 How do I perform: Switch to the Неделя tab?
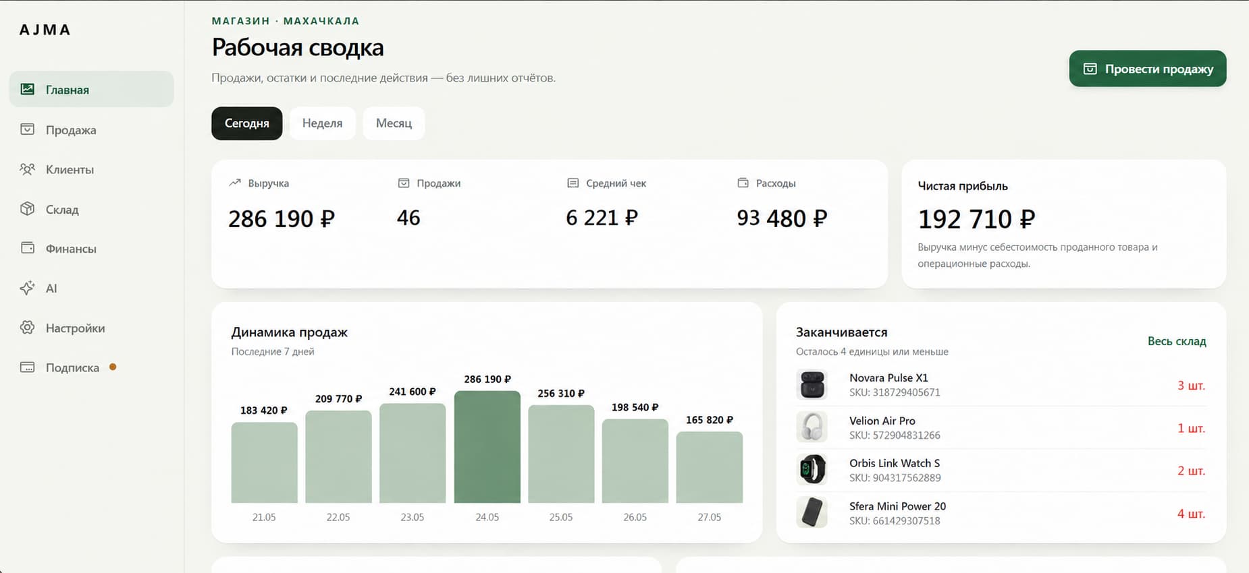coord(322,123)
